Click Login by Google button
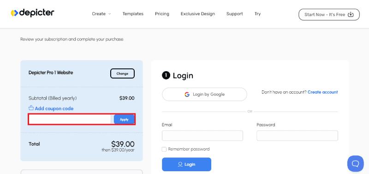Screen dimensions: 369x174 pos(204,95)
